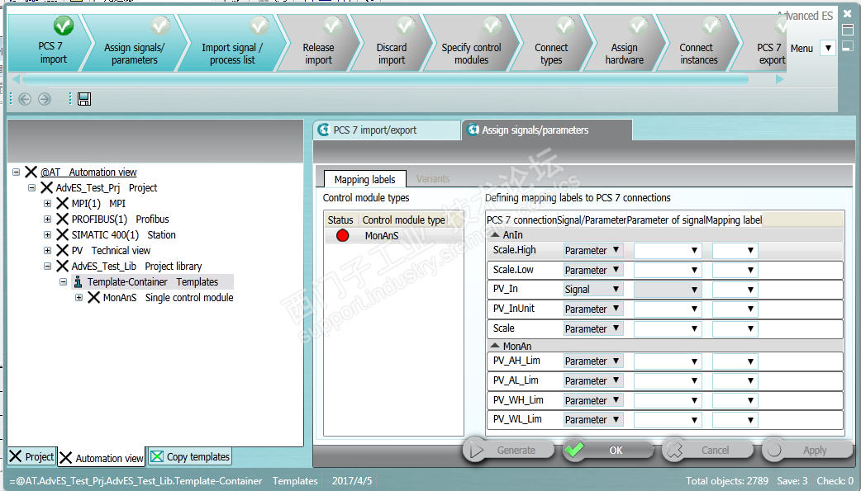
Task: Open PV_AH_Lim Parameter dropdown
Action: (x=593, y=361)
